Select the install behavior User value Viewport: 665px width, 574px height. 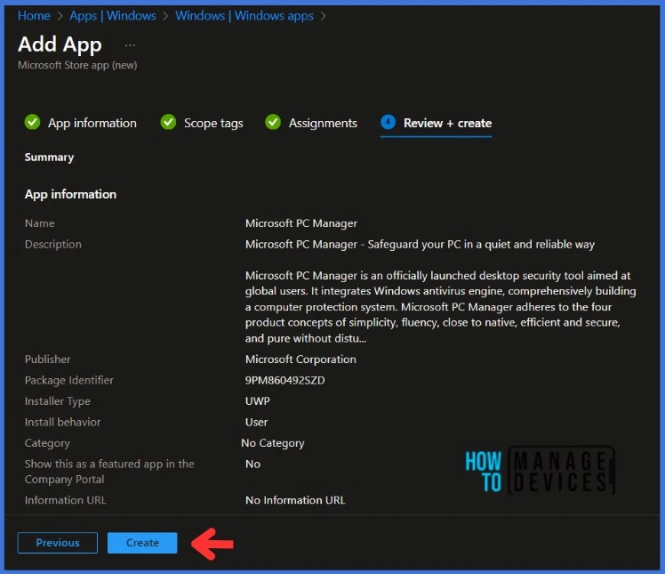coord(256,422)
